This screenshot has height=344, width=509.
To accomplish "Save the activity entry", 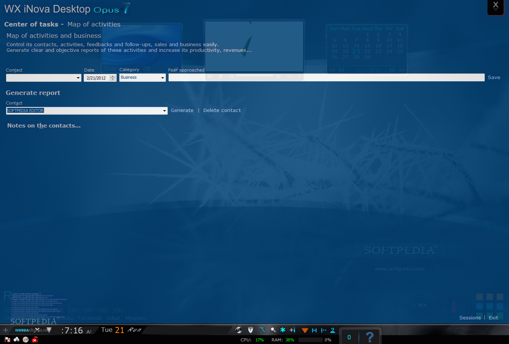I will [x=494, y=77].
